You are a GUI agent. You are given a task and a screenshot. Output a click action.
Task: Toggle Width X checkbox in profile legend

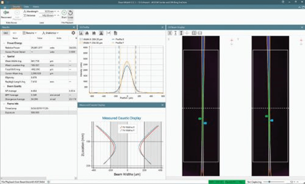pos(80,39)
